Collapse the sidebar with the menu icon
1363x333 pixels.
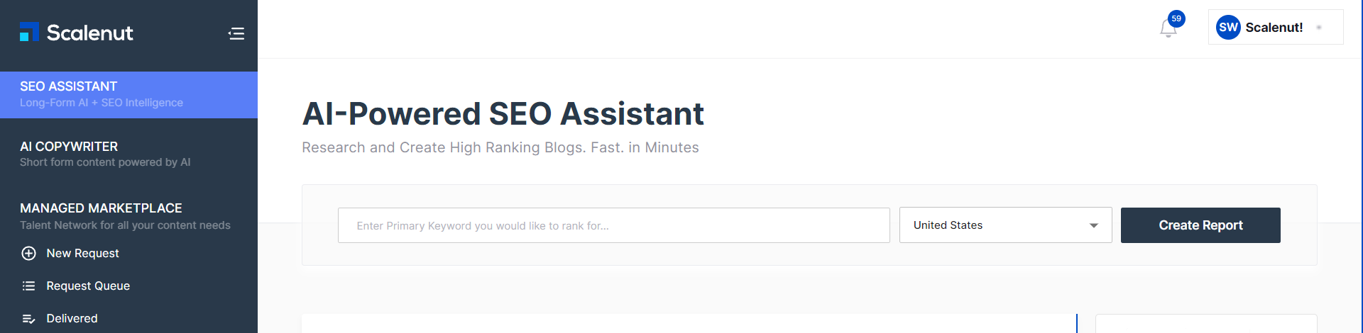tap(236, 33)
